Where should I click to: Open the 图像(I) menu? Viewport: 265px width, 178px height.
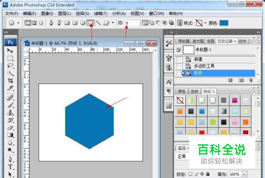pos(47,13)
